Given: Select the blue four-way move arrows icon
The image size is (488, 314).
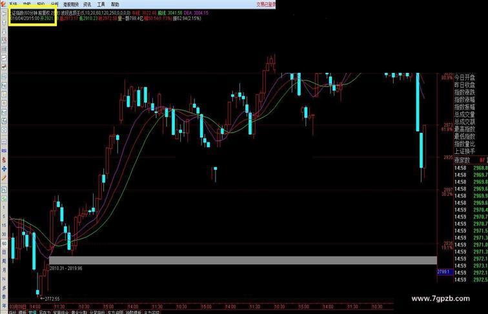Looking at the screenshot, I should coord(4,169).
